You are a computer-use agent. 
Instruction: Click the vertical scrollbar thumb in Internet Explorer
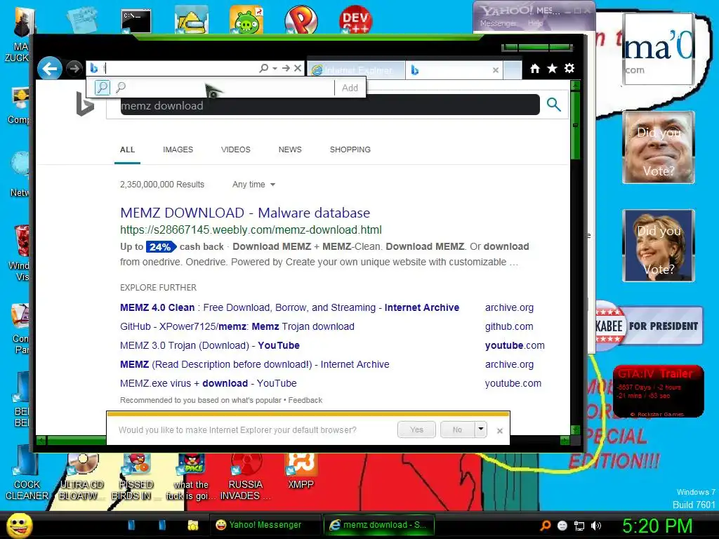click(576, 125)
